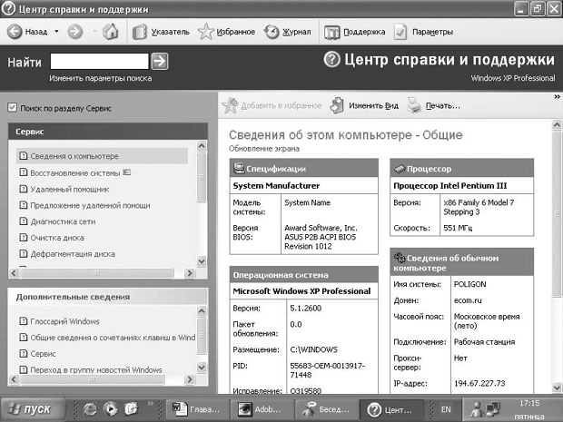563x422 pixels.
Task: Select version value 5.1.2600
Action: click(x=305, y=308)
